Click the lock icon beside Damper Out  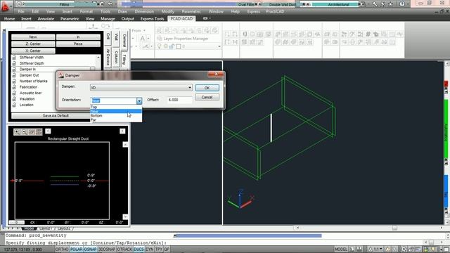14,75
